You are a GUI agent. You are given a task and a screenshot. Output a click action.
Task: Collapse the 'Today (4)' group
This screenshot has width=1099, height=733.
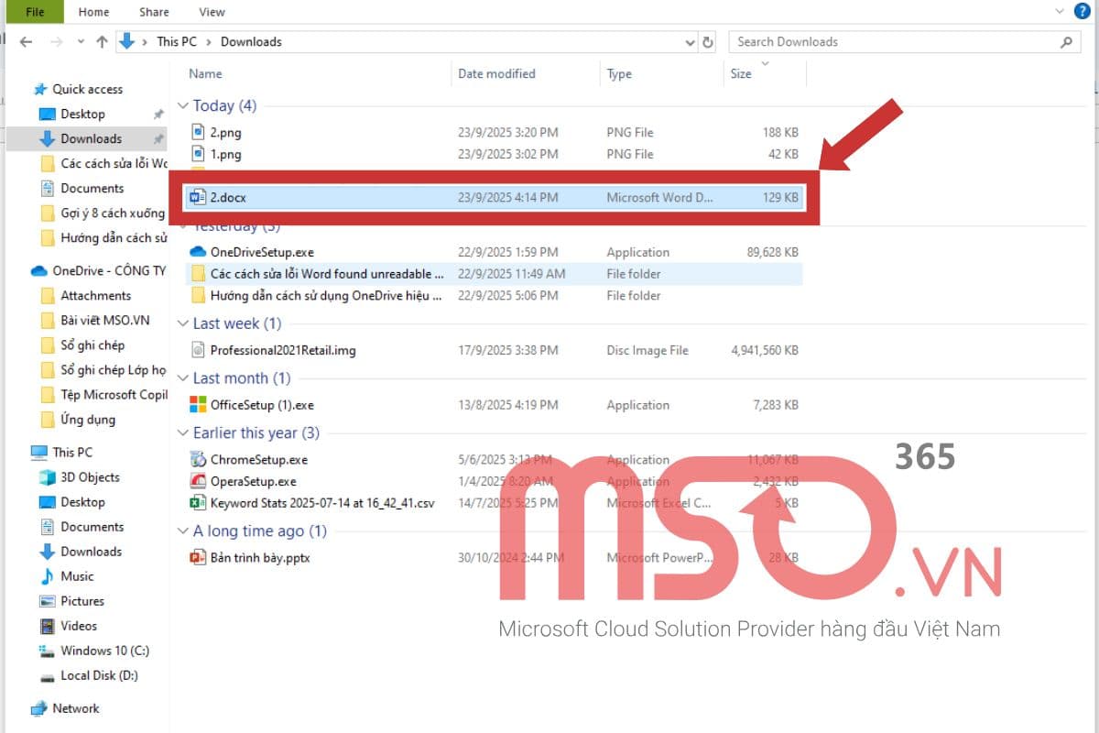pos(183,106)
